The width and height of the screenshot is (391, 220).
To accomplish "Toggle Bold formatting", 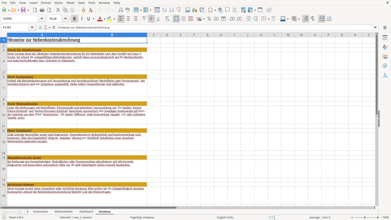I will [x=74, y=19].
